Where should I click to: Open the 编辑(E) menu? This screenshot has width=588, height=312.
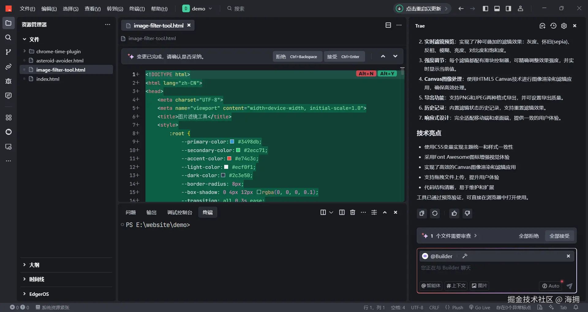pos(49,9)
